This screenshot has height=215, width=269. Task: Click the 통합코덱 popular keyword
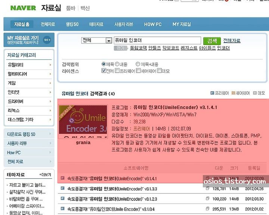138,48
